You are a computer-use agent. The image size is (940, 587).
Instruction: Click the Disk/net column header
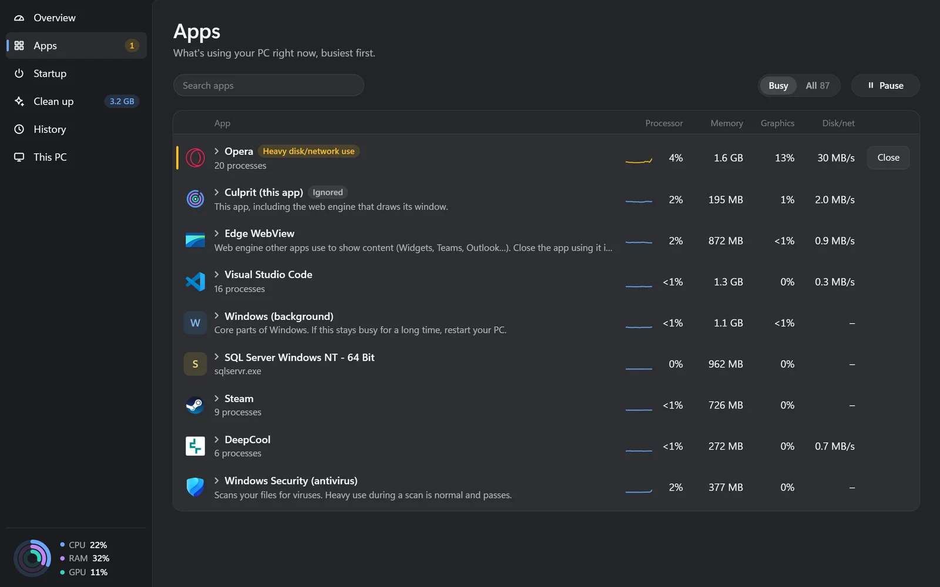(x=838, y=123)
